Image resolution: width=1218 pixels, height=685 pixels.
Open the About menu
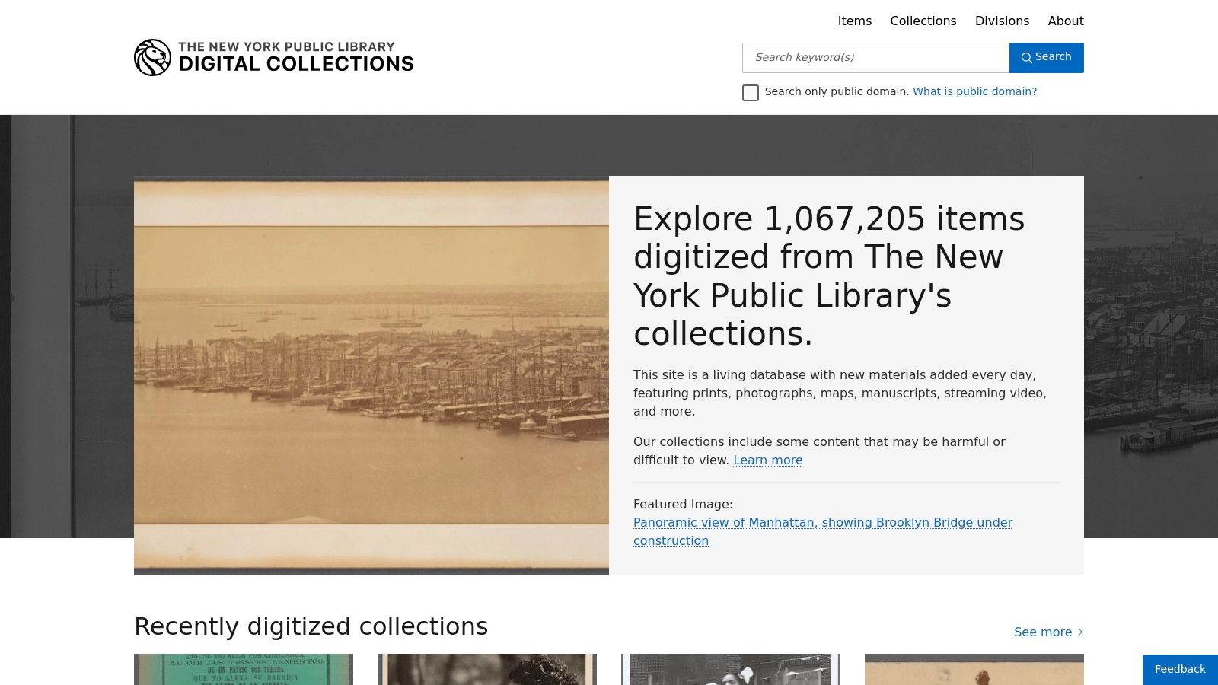1065,21
